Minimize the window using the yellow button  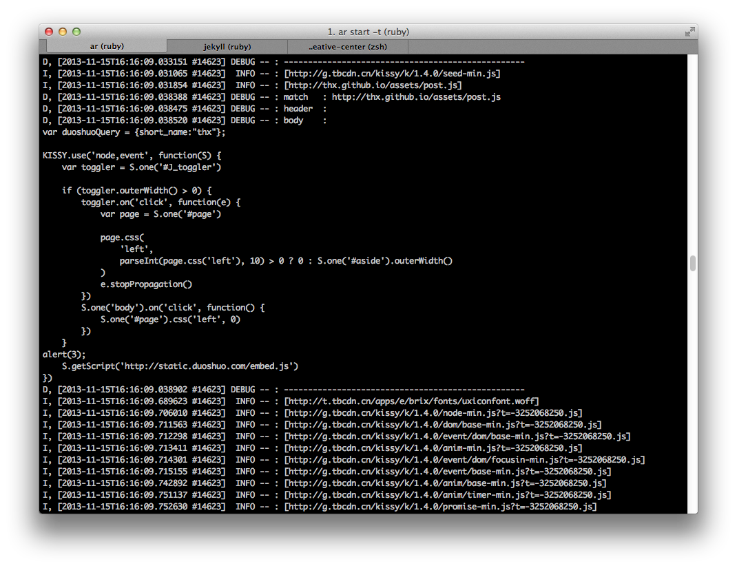(x=63, y=32)
